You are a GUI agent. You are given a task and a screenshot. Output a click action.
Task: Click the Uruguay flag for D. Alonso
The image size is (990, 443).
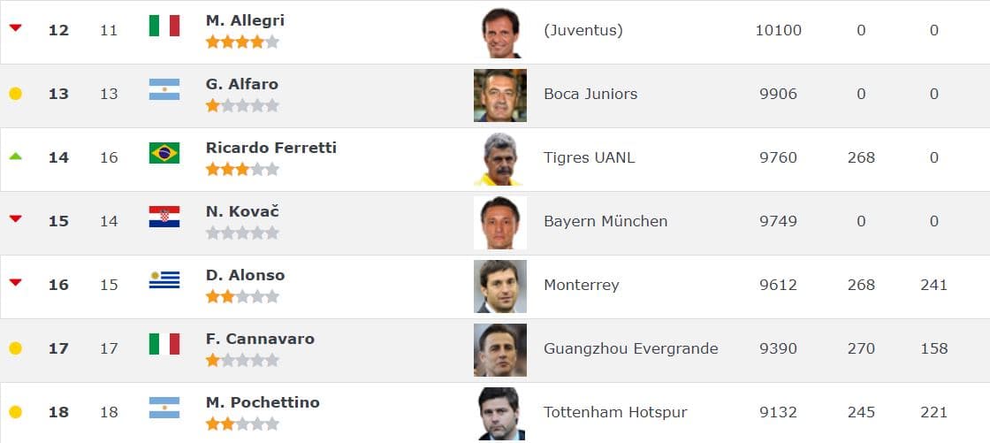click(x=164, y=280)
